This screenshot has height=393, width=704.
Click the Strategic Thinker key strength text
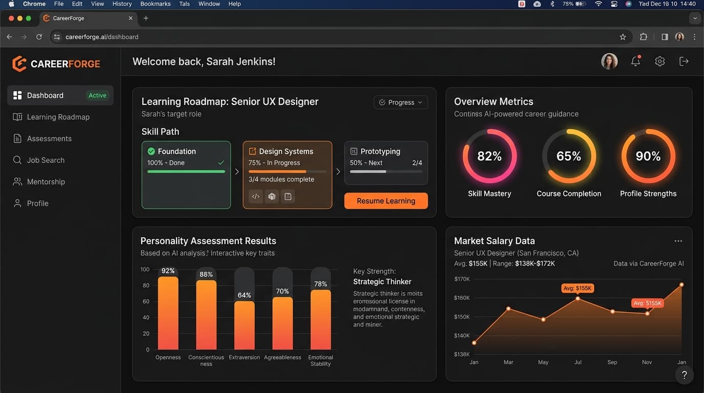point(382,281)
